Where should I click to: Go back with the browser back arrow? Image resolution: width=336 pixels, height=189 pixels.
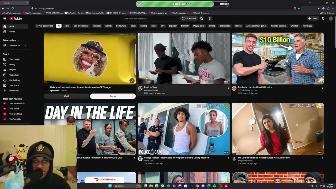pos(3,8)
